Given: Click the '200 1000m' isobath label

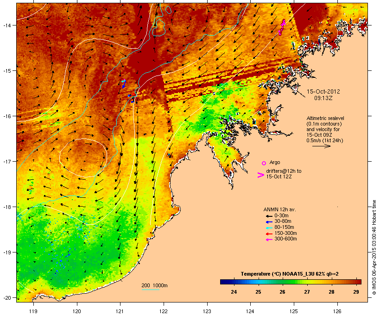Looking at the screenshot, I should 154,285.
